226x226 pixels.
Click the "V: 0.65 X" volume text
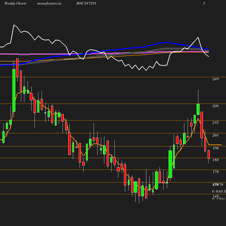click(x=219, y=191)
